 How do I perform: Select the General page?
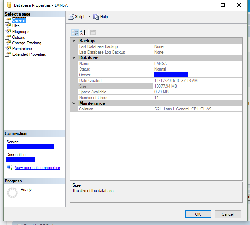[19, 20]
